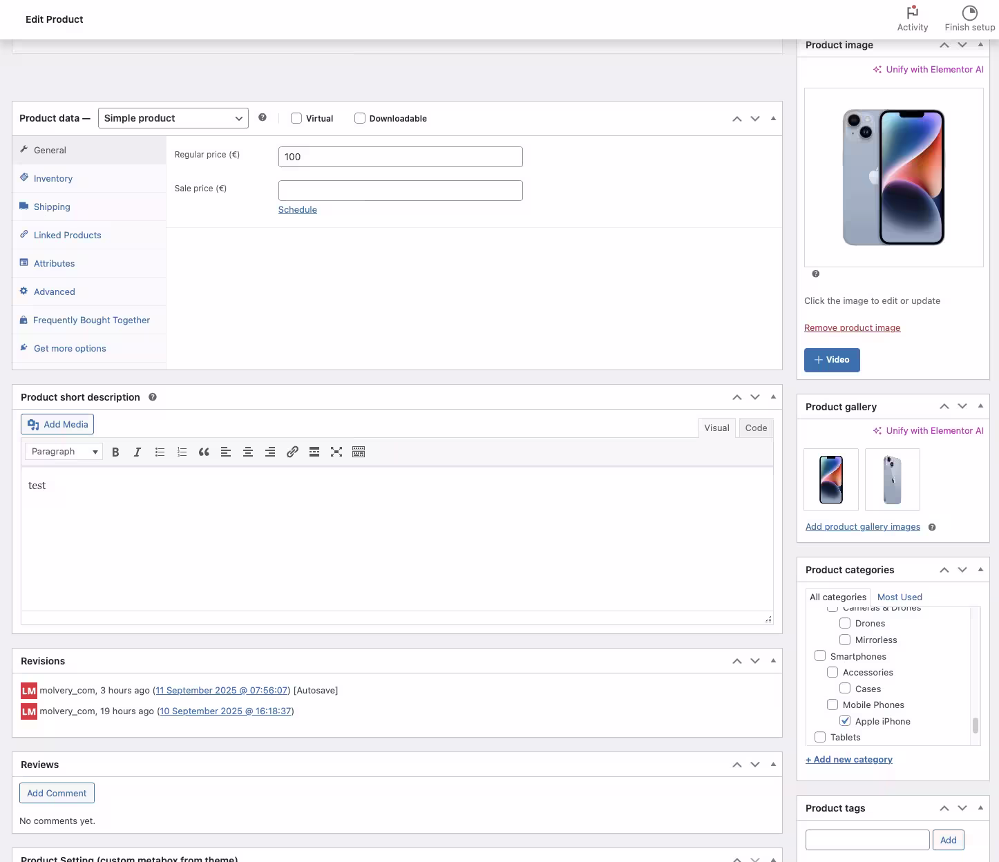Click the + Video button
Screen dimensions: 999x862
832,360
